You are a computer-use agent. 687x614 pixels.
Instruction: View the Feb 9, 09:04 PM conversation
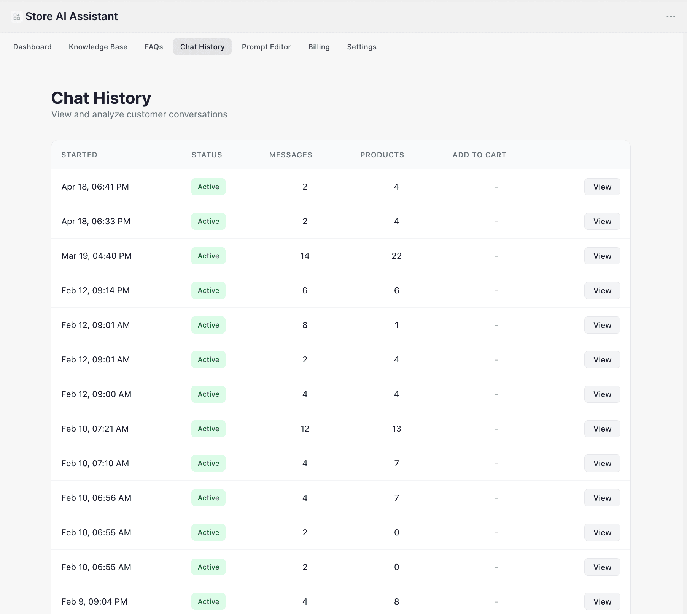pyautogui.click(x=602, y=601)
